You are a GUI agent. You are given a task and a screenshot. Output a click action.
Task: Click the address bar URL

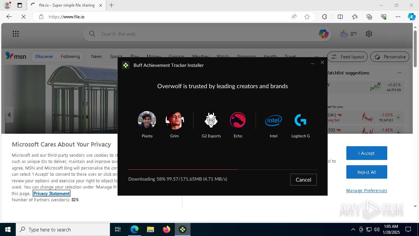66,17
